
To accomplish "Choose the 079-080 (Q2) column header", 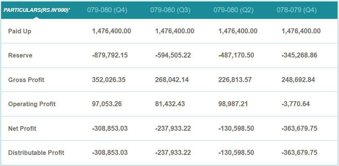I will 233,10.
